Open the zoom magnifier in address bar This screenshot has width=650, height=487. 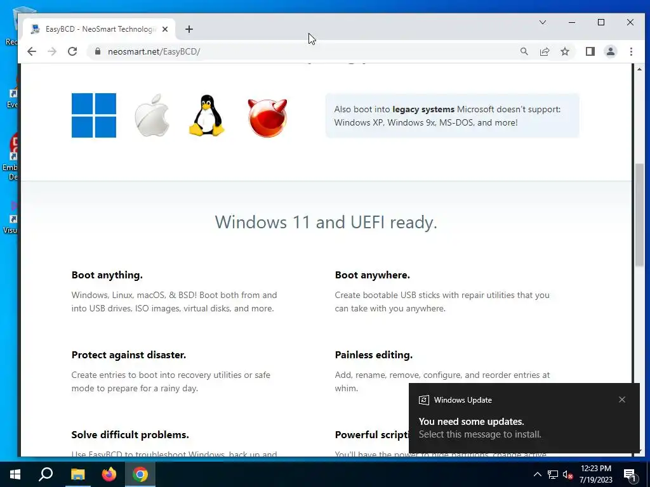coord(524,51)
